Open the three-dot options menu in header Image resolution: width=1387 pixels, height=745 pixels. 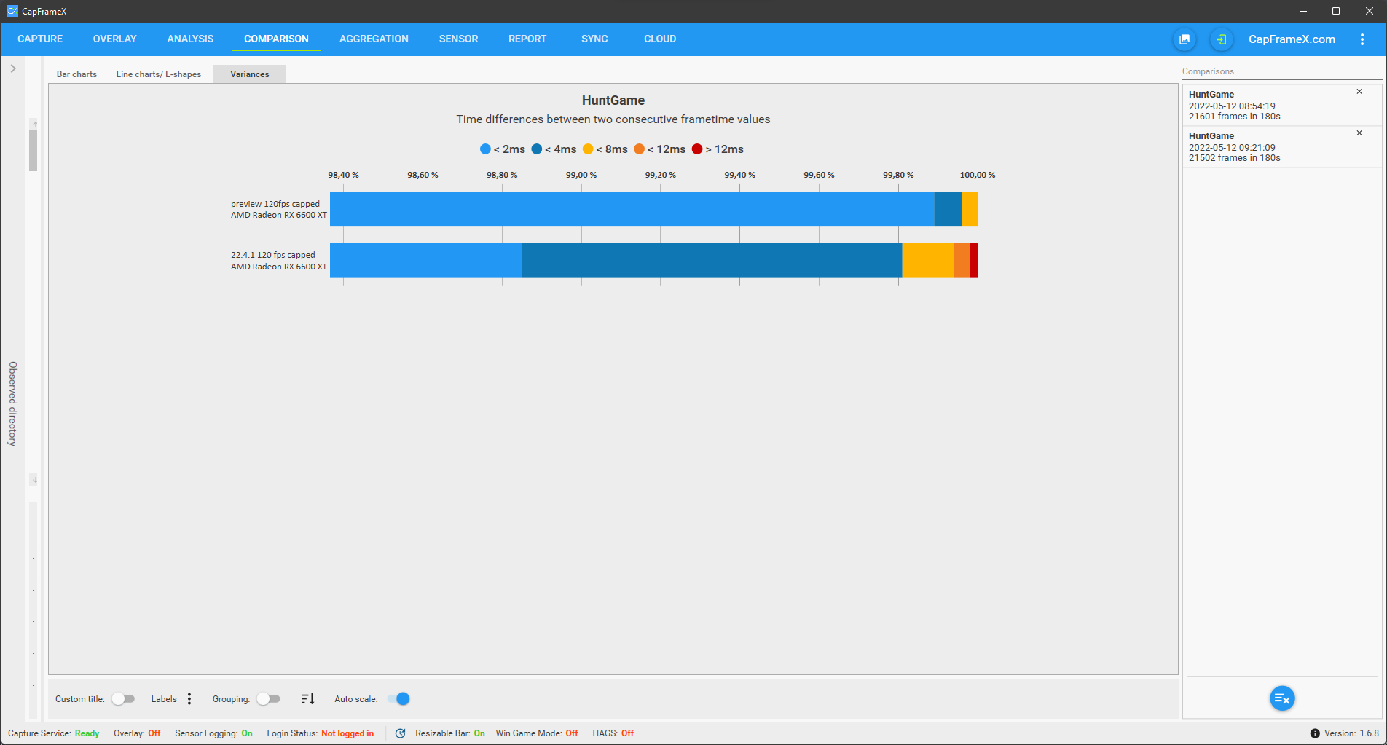(x=1362, y=39)
